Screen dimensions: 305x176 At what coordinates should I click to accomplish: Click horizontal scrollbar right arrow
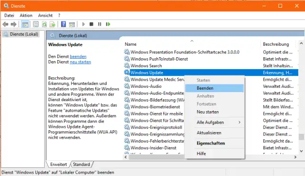pos(295,157)
